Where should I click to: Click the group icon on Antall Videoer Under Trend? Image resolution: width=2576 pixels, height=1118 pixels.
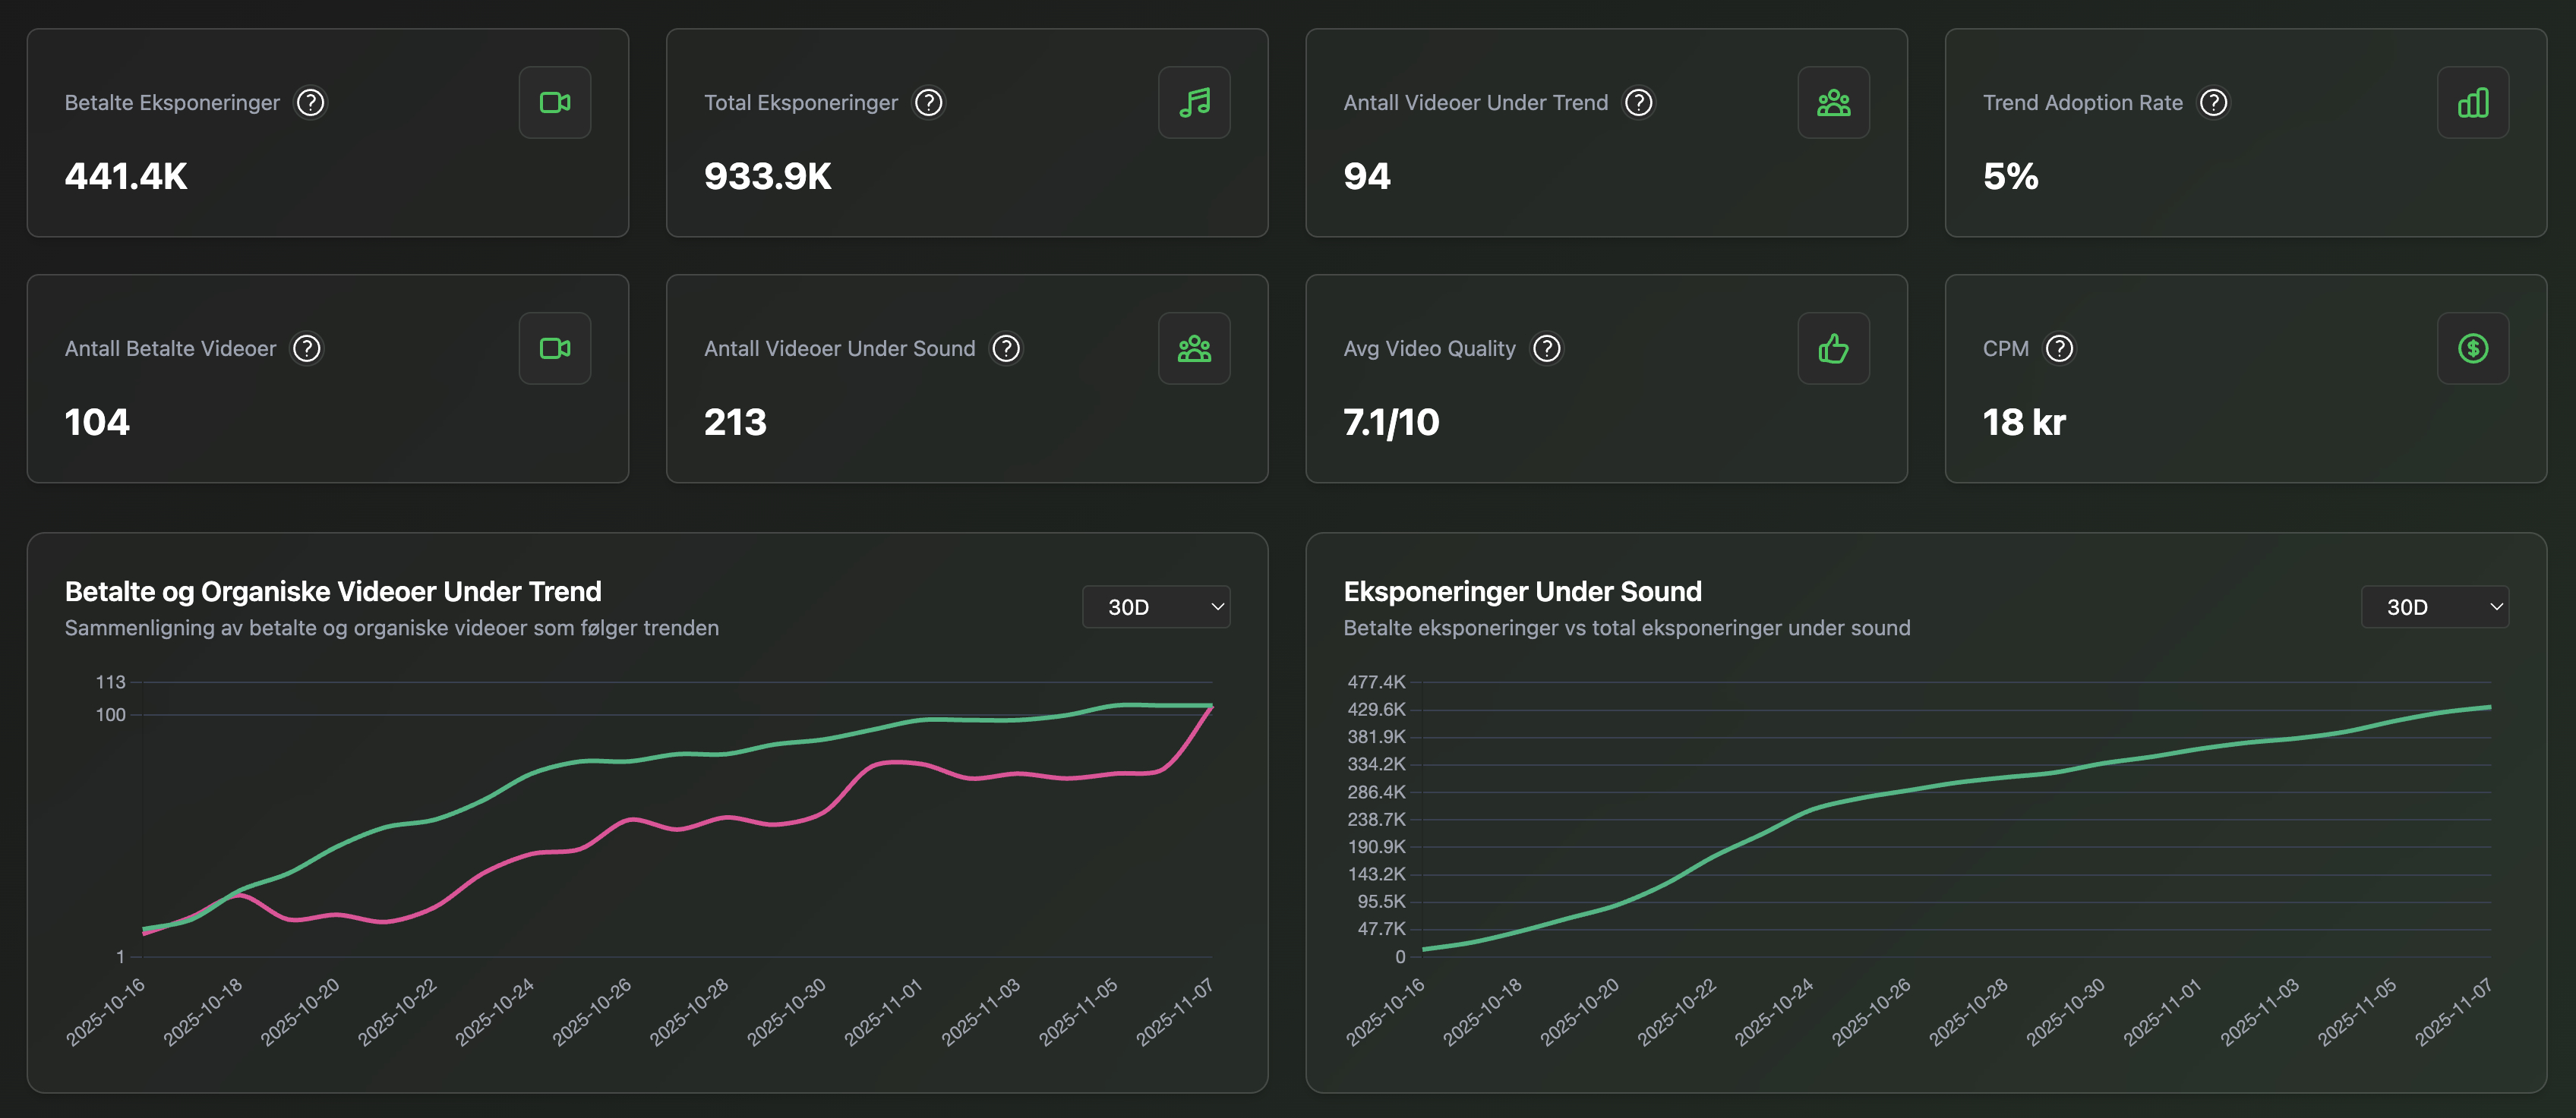pos(1834,102)
